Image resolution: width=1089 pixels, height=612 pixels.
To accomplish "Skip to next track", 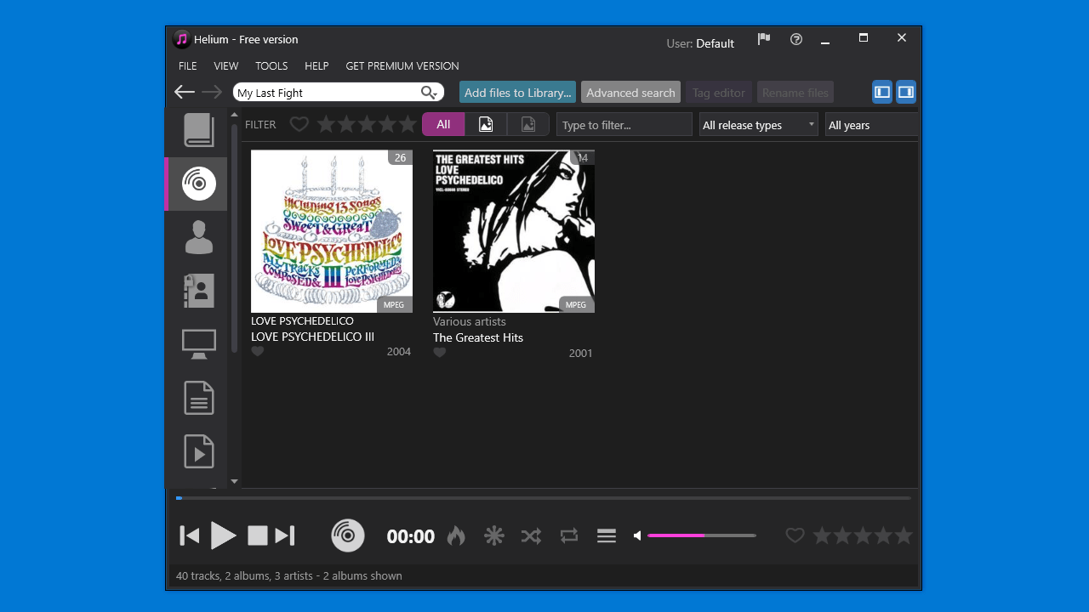I will coord(285,535).
